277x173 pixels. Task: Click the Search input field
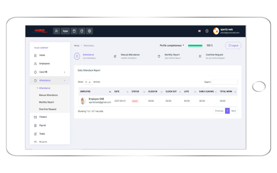(x=225, y=82)
